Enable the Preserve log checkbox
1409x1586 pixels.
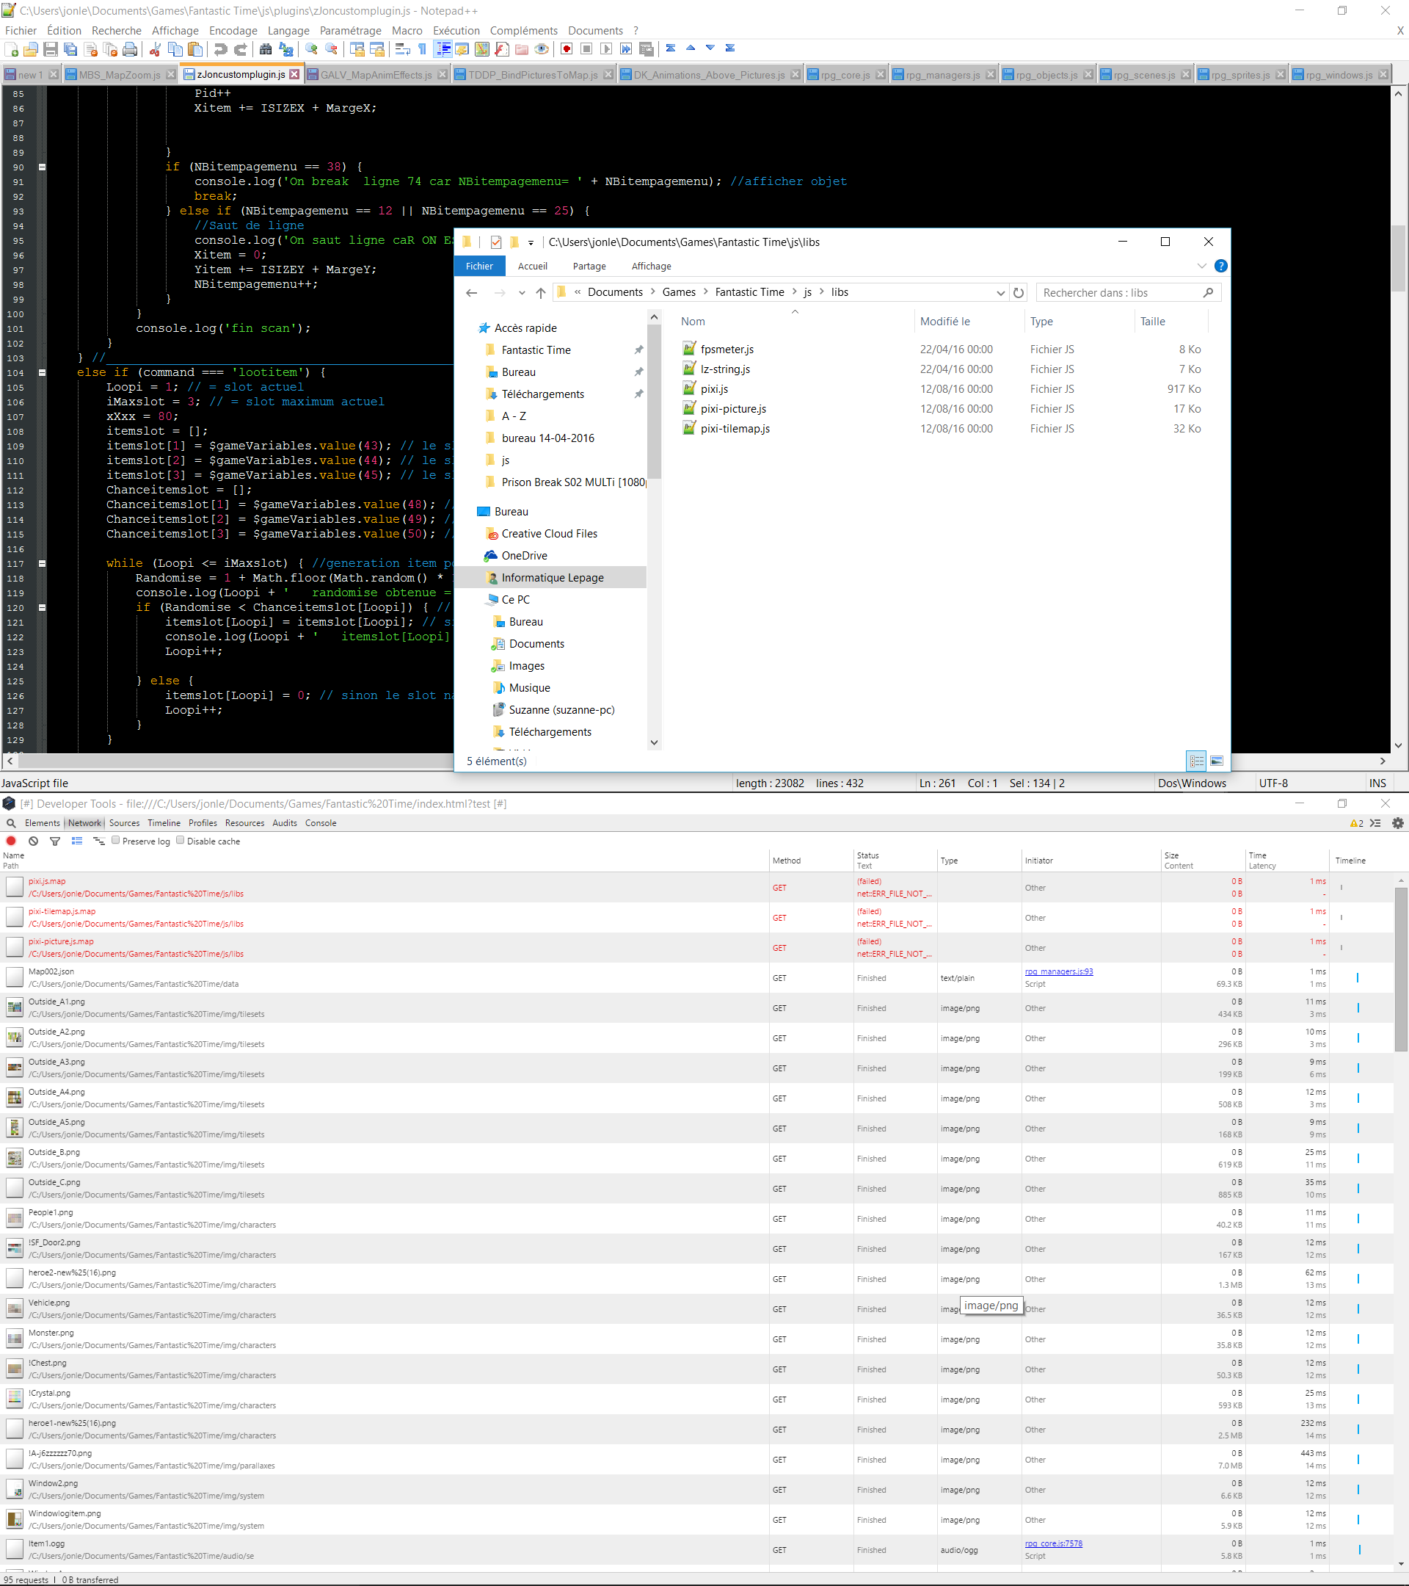[x=115, y=840]
